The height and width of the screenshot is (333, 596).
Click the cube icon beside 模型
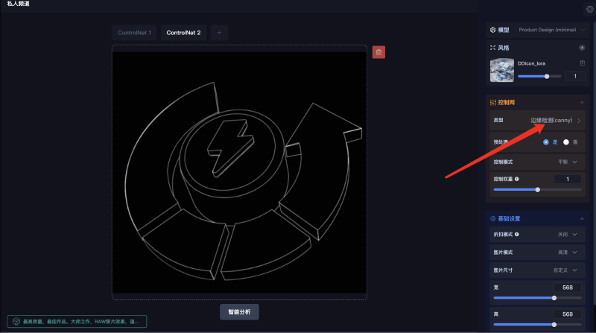pos(492,30)
